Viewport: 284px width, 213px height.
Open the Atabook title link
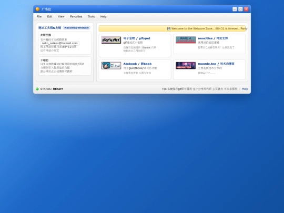click(x=137, y=64)
